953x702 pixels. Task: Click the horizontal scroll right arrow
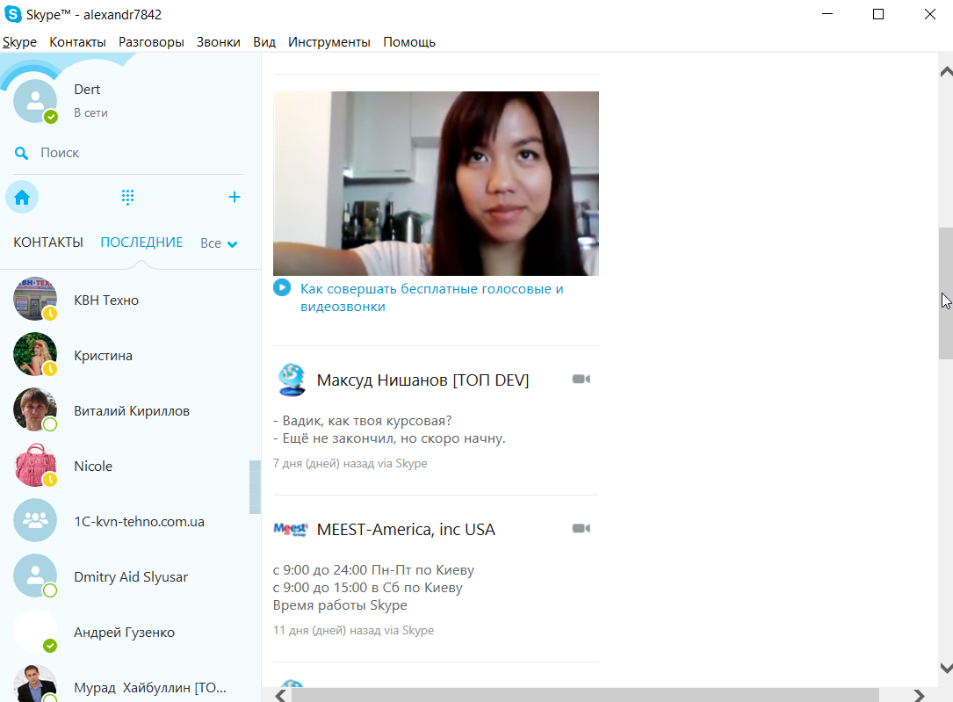(x=919, y=695)
